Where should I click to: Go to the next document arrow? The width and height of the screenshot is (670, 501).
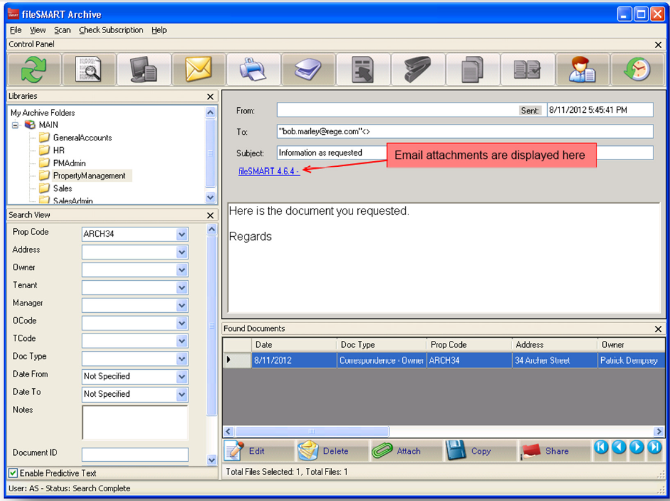pyautogui.click(x=637, y=447)
